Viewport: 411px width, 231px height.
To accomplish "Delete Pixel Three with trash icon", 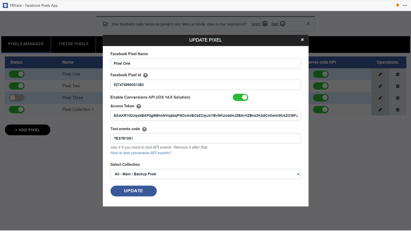I will click(398, 98).
